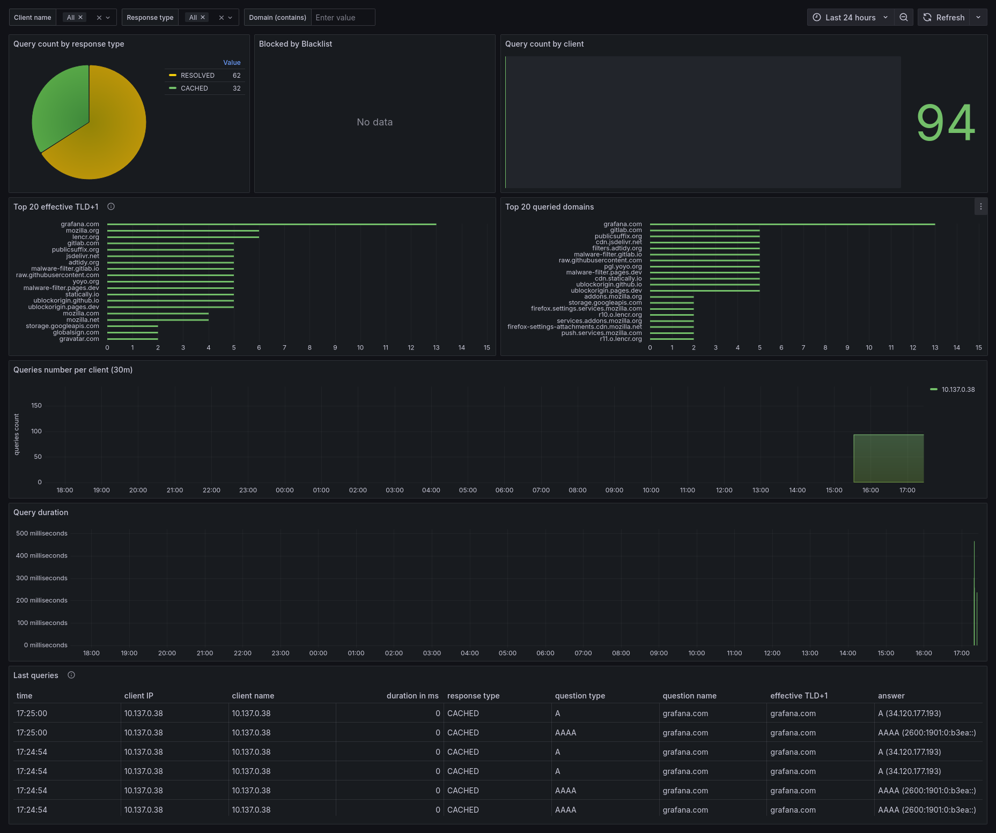Expand the Response type dropdown chevron

(x=230, y=18)
